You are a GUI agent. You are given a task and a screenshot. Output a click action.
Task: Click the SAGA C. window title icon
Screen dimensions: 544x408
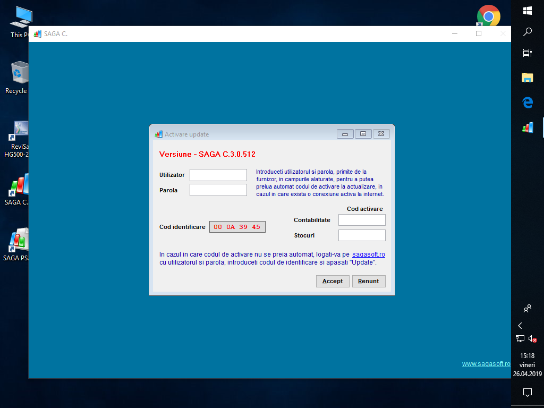tap(38, 33)
